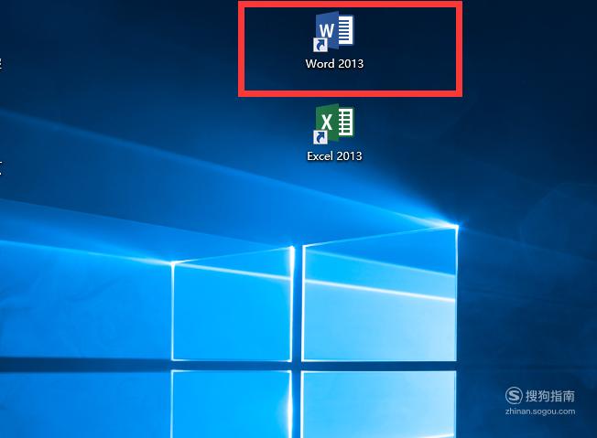Click the "Excel 2013" label text
Screen dimensions: 597x438
coord(334,155)
